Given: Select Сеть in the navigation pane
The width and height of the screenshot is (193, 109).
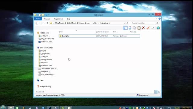Looking at the screenshot, I should (x=42, y=81).
